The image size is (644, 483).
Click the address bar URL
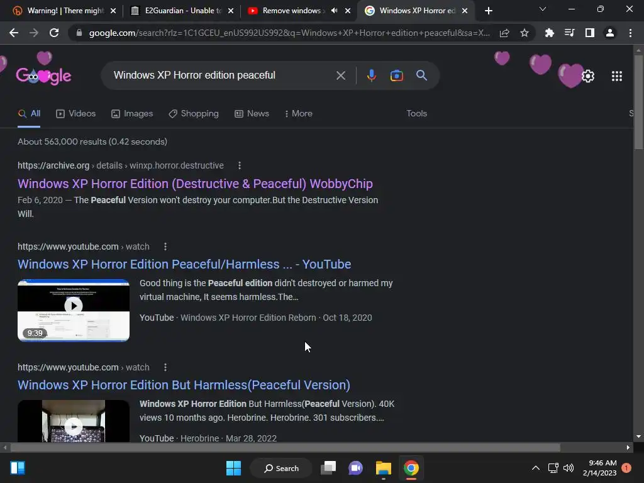pyautogui.click(x=289, y=33)
